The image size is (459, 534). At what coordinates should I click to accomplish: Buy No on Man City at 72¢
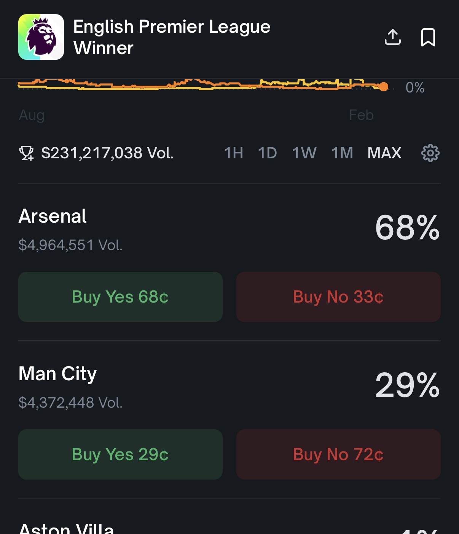coord(338,454)
